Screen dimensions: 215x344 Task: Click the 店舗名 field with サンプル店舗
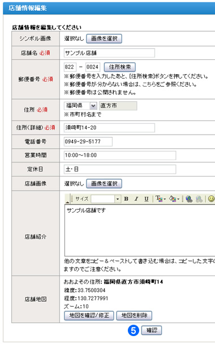(x=109, y=53)
